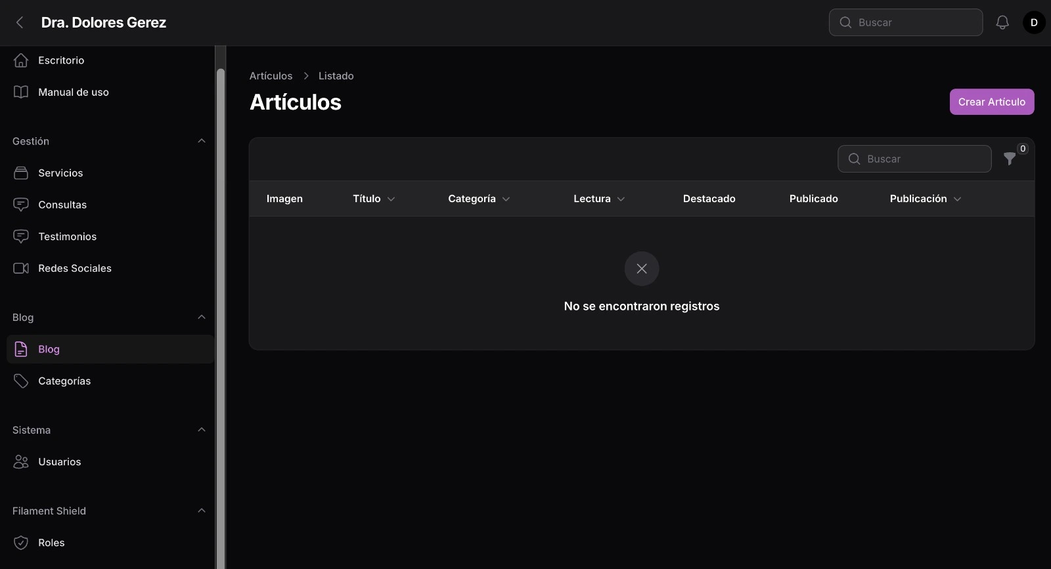1051x569 pixels.
Task: Open the user avatar menu
Action: (x=1034, y=22)
